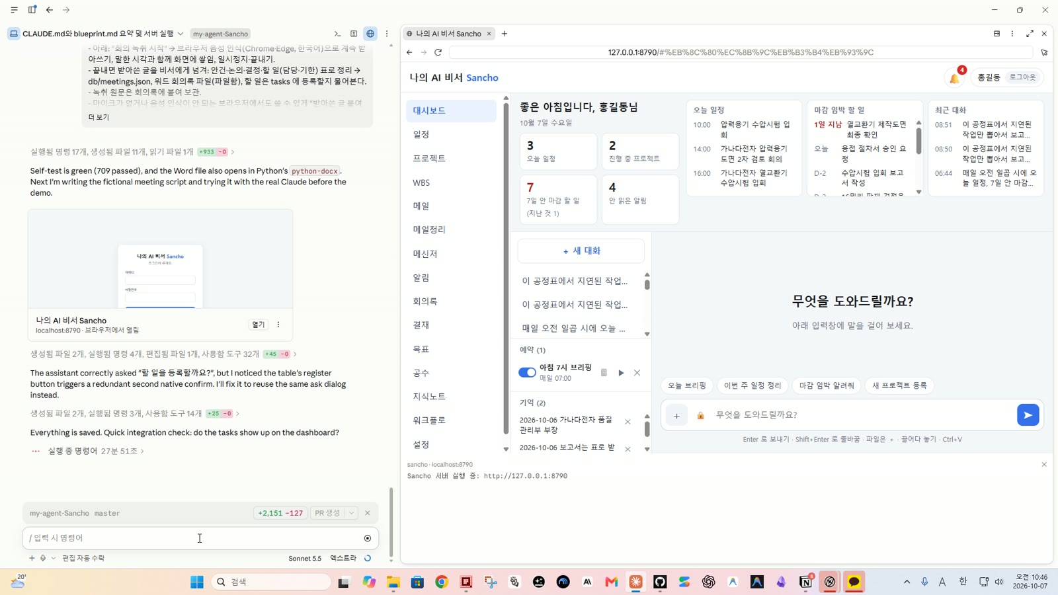The image size is (1058, 595).
Task: Remove the 가나다전자 품질 관리부 부장 memory
Action: (x=628, y=422)
